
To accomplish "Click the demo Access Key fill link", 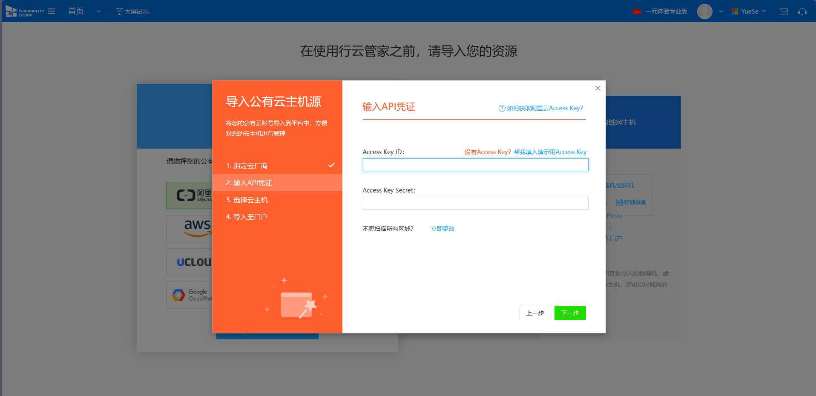I will tap(550, 152).
